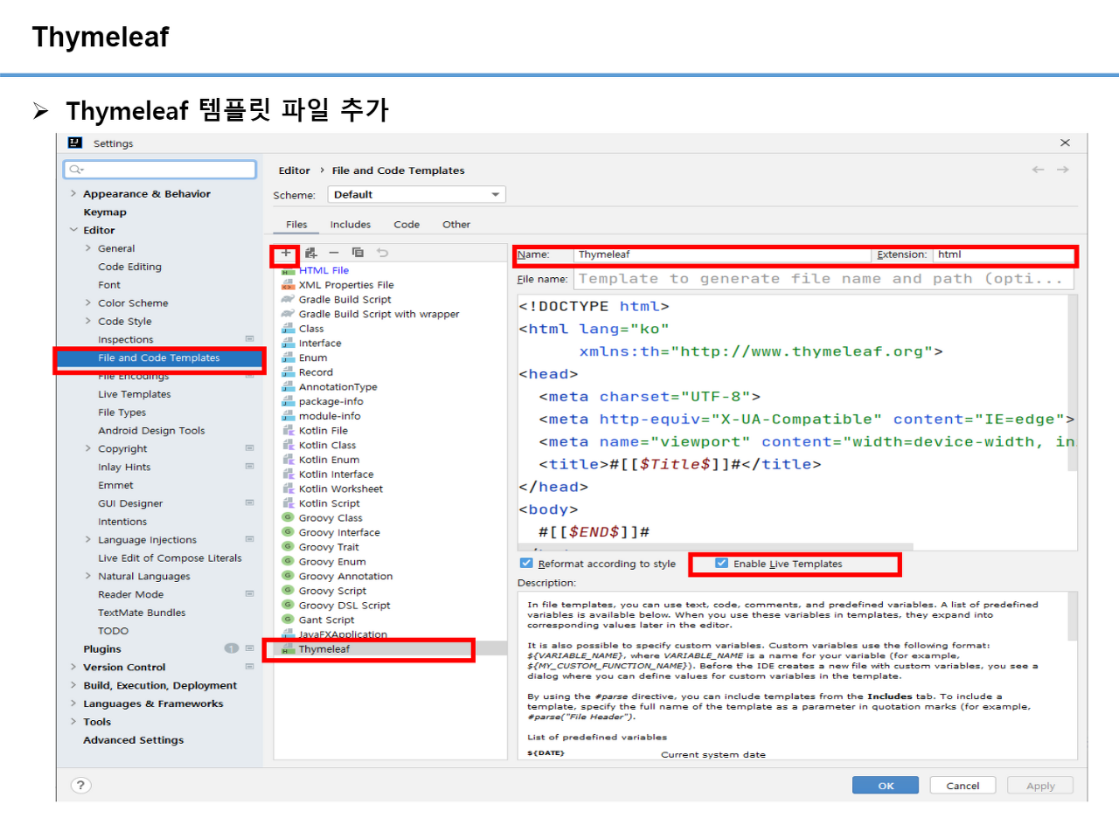Screen dimensions: 1119x839
Task: Click the module-info template icon
Action: click(288, 416)
